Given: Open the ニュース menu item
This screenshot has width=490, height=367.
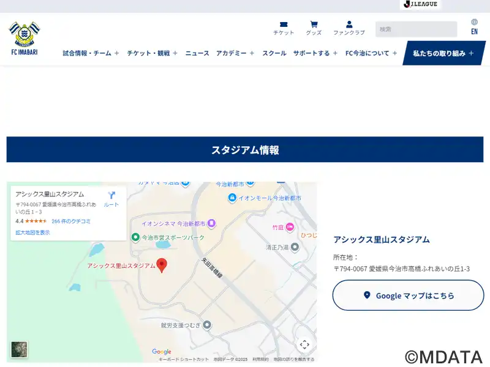Looking at the screenshot, I should tap(197, 53).
